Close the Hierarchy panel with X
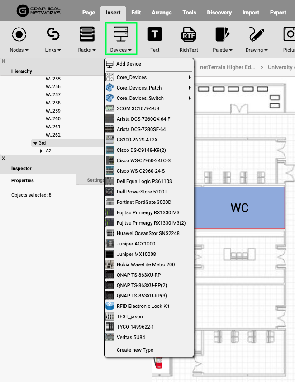The height and width of the screenshot is (382, 295). 4,61
